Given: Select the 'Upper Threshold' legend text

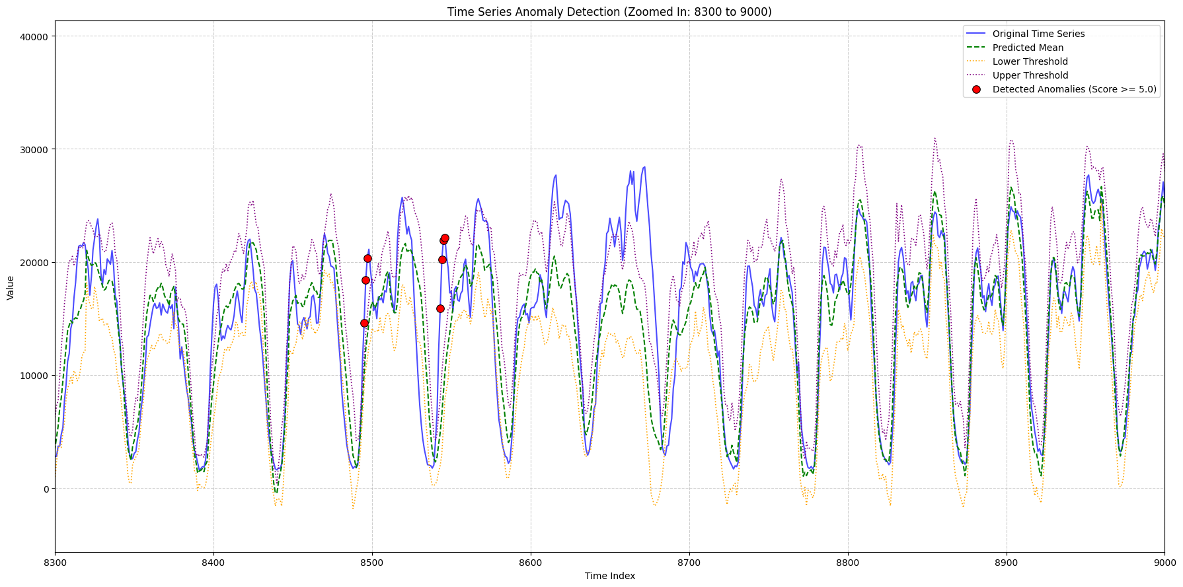Looking at the screenshot, I should tap(1030, 76).
